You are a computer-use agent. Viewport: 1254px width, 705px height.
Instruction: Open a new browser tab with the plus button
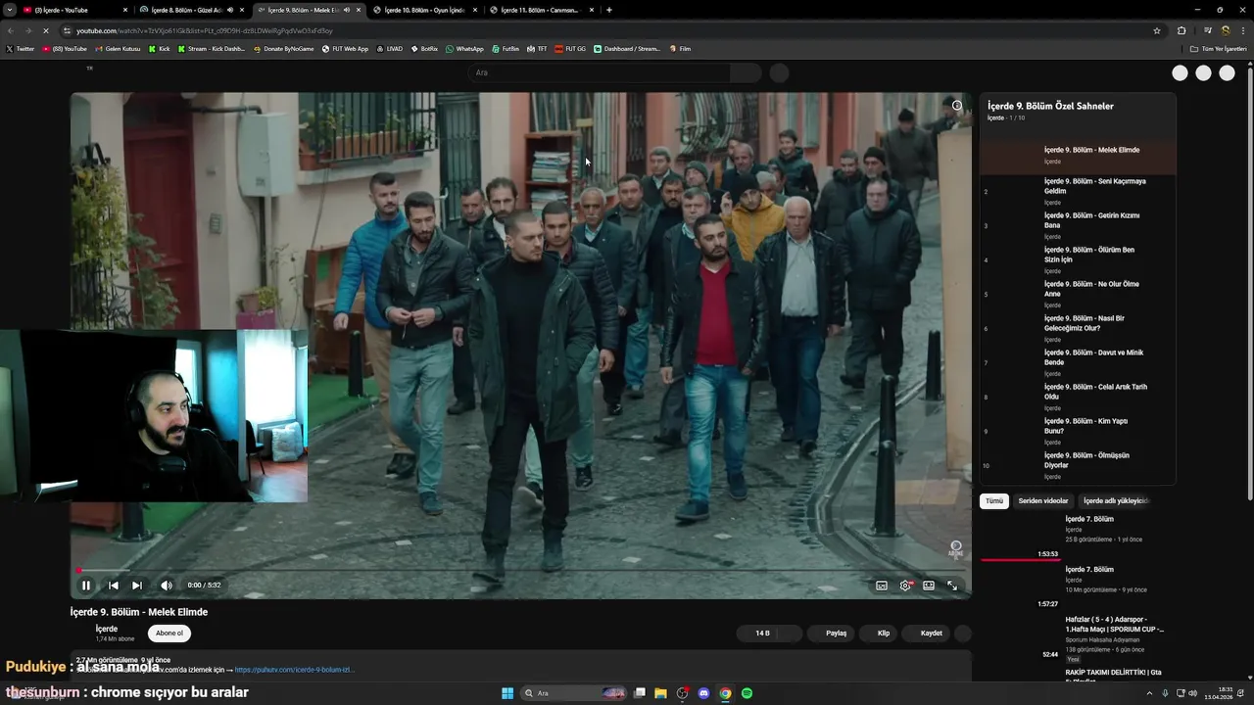pos(609,10)
